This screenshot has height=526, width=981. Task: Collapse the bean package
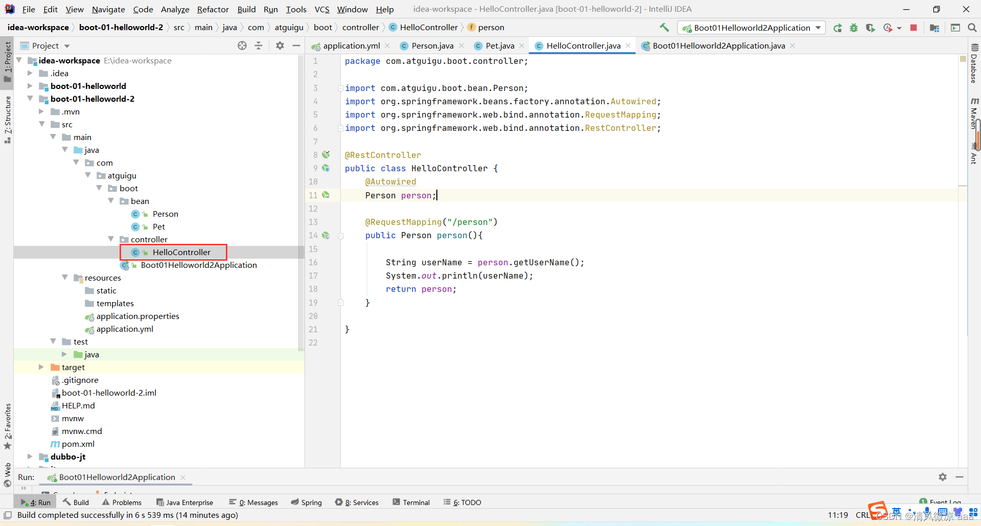tap(111, 201)
